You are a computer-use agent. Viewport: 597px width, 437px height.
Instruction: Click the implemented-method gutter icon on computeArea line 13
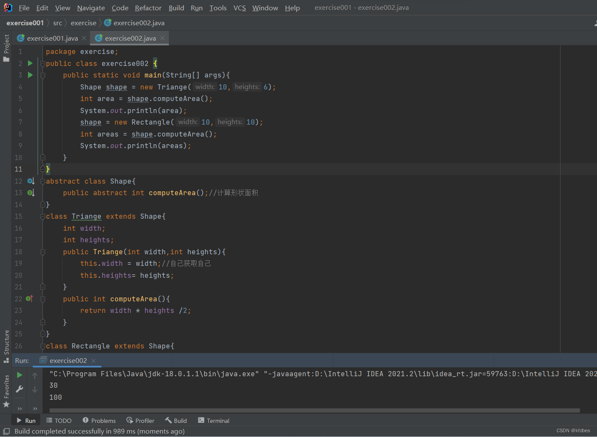(x=31, y=193)
